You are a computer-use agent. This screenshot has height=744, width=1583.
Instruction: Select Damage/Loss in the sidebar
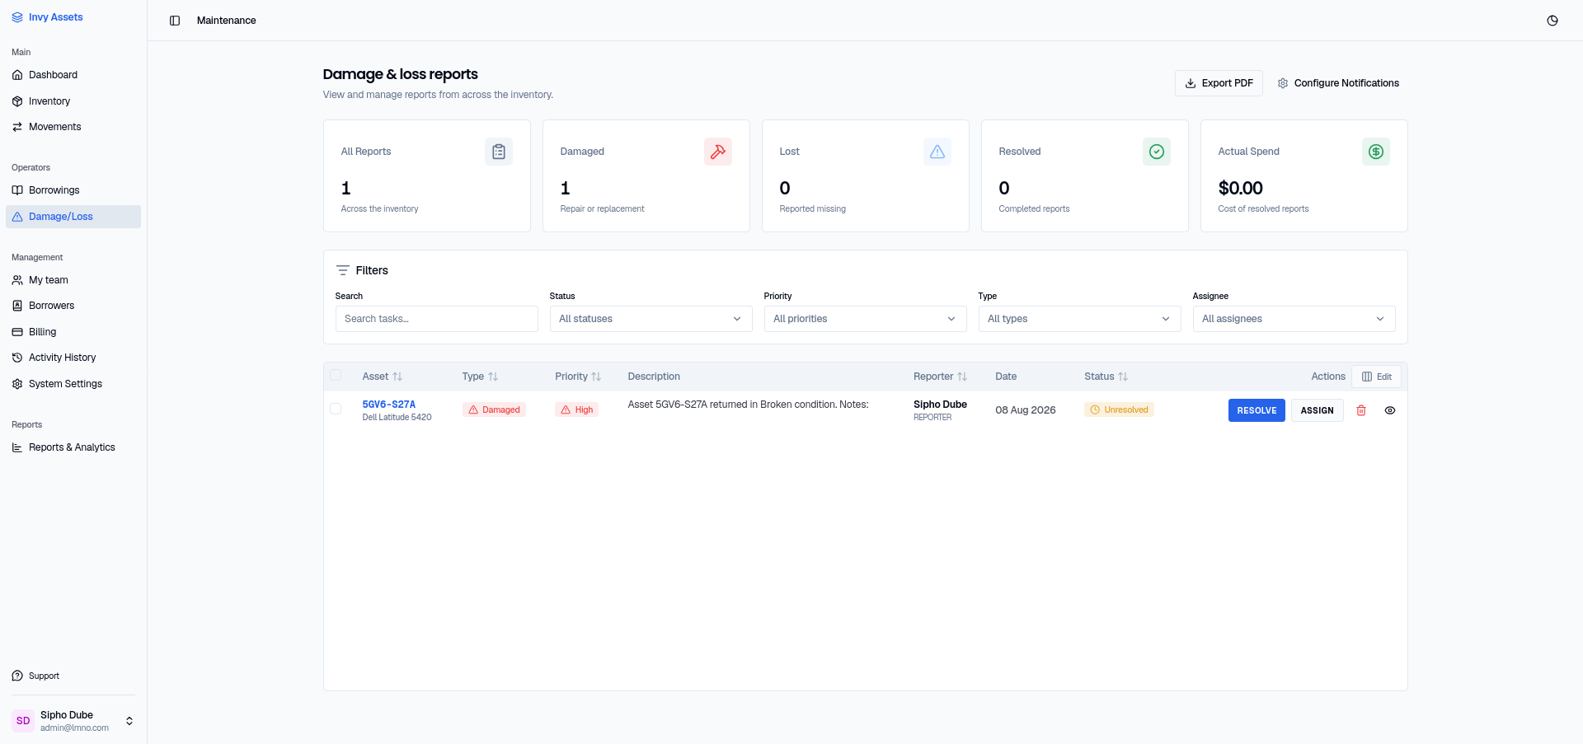click(x=73, y=217)
